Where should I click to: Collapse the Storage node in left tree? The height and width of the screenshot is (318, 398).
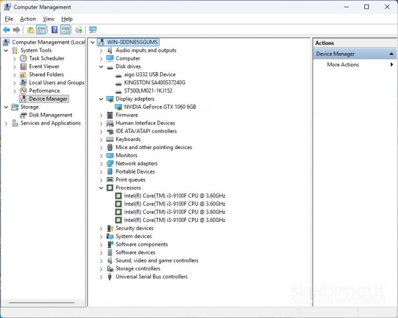[x=6, y=107]
